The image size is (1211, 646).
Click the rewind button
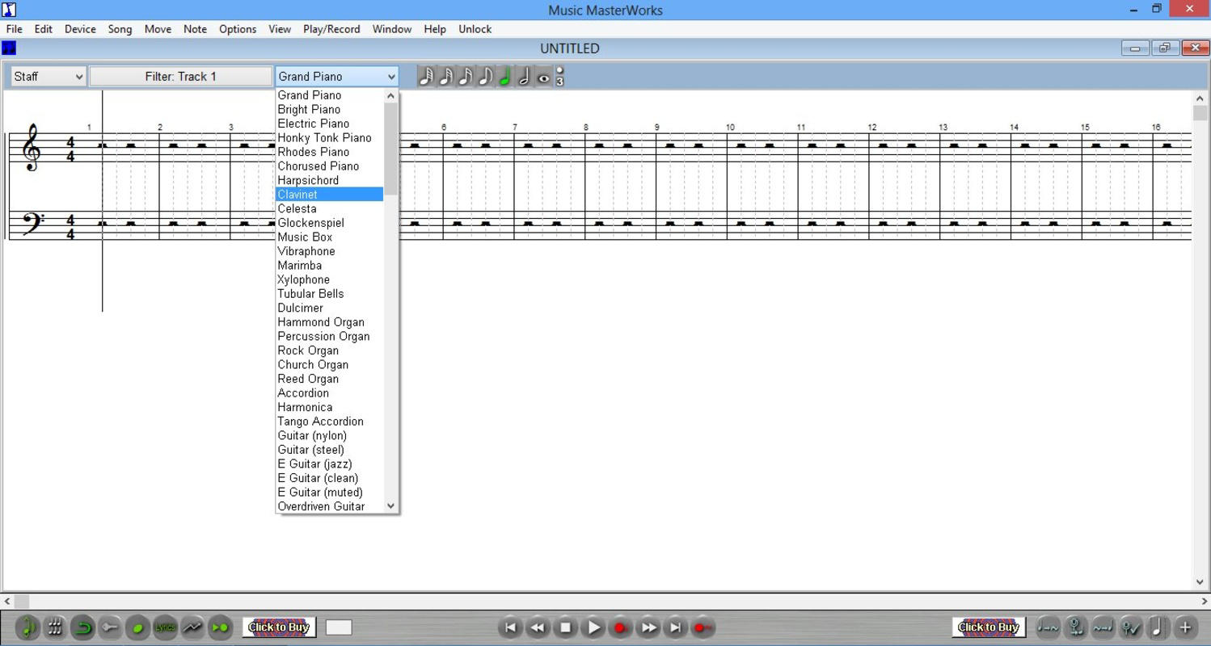click(538, 627)
